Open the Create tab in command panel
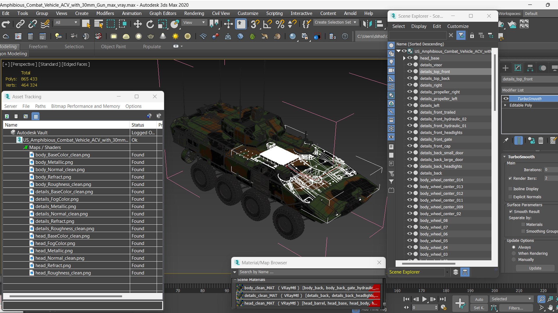 (x=505, y=68)
